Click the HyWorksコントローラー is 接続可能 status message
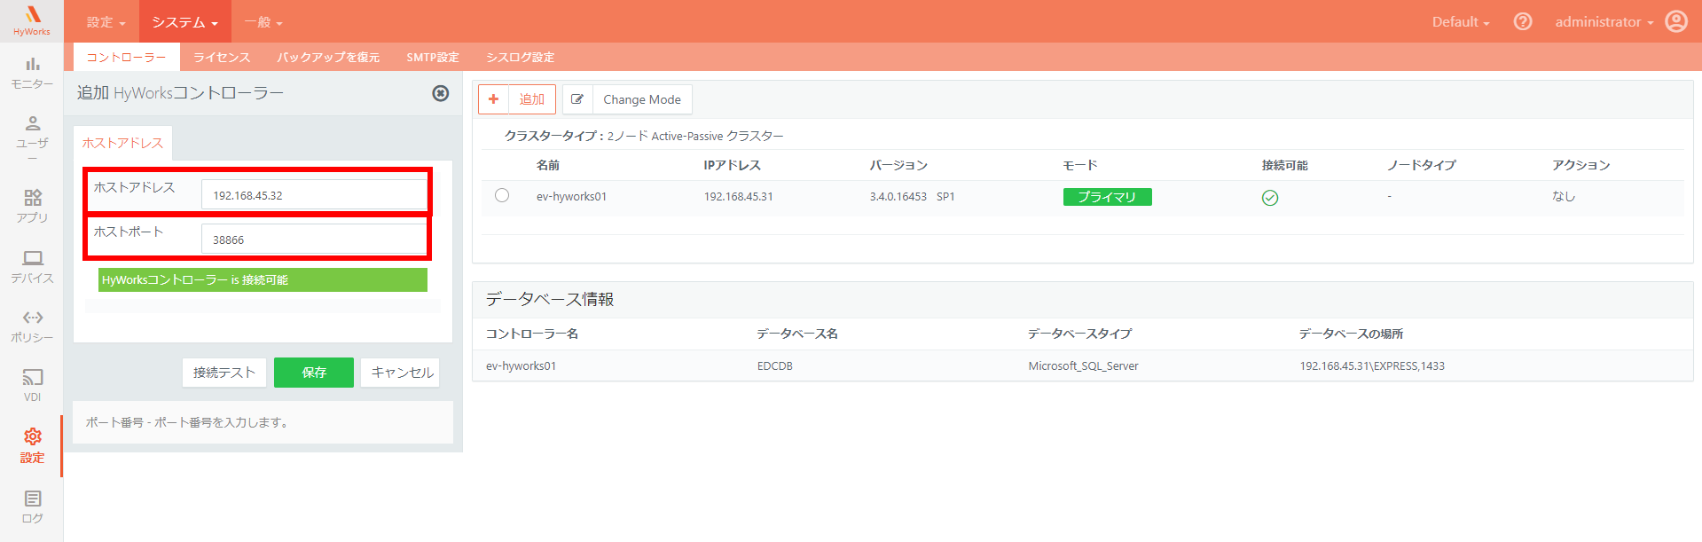 263,279
